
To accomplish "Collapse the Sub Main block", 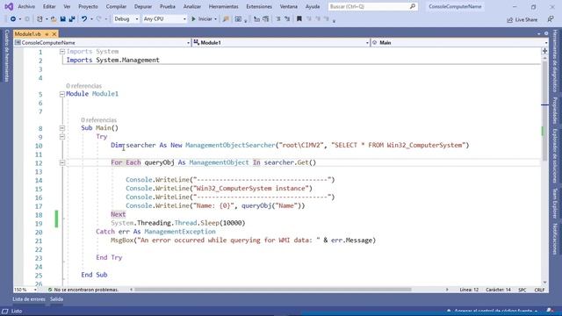I will [x=62, y=128].
